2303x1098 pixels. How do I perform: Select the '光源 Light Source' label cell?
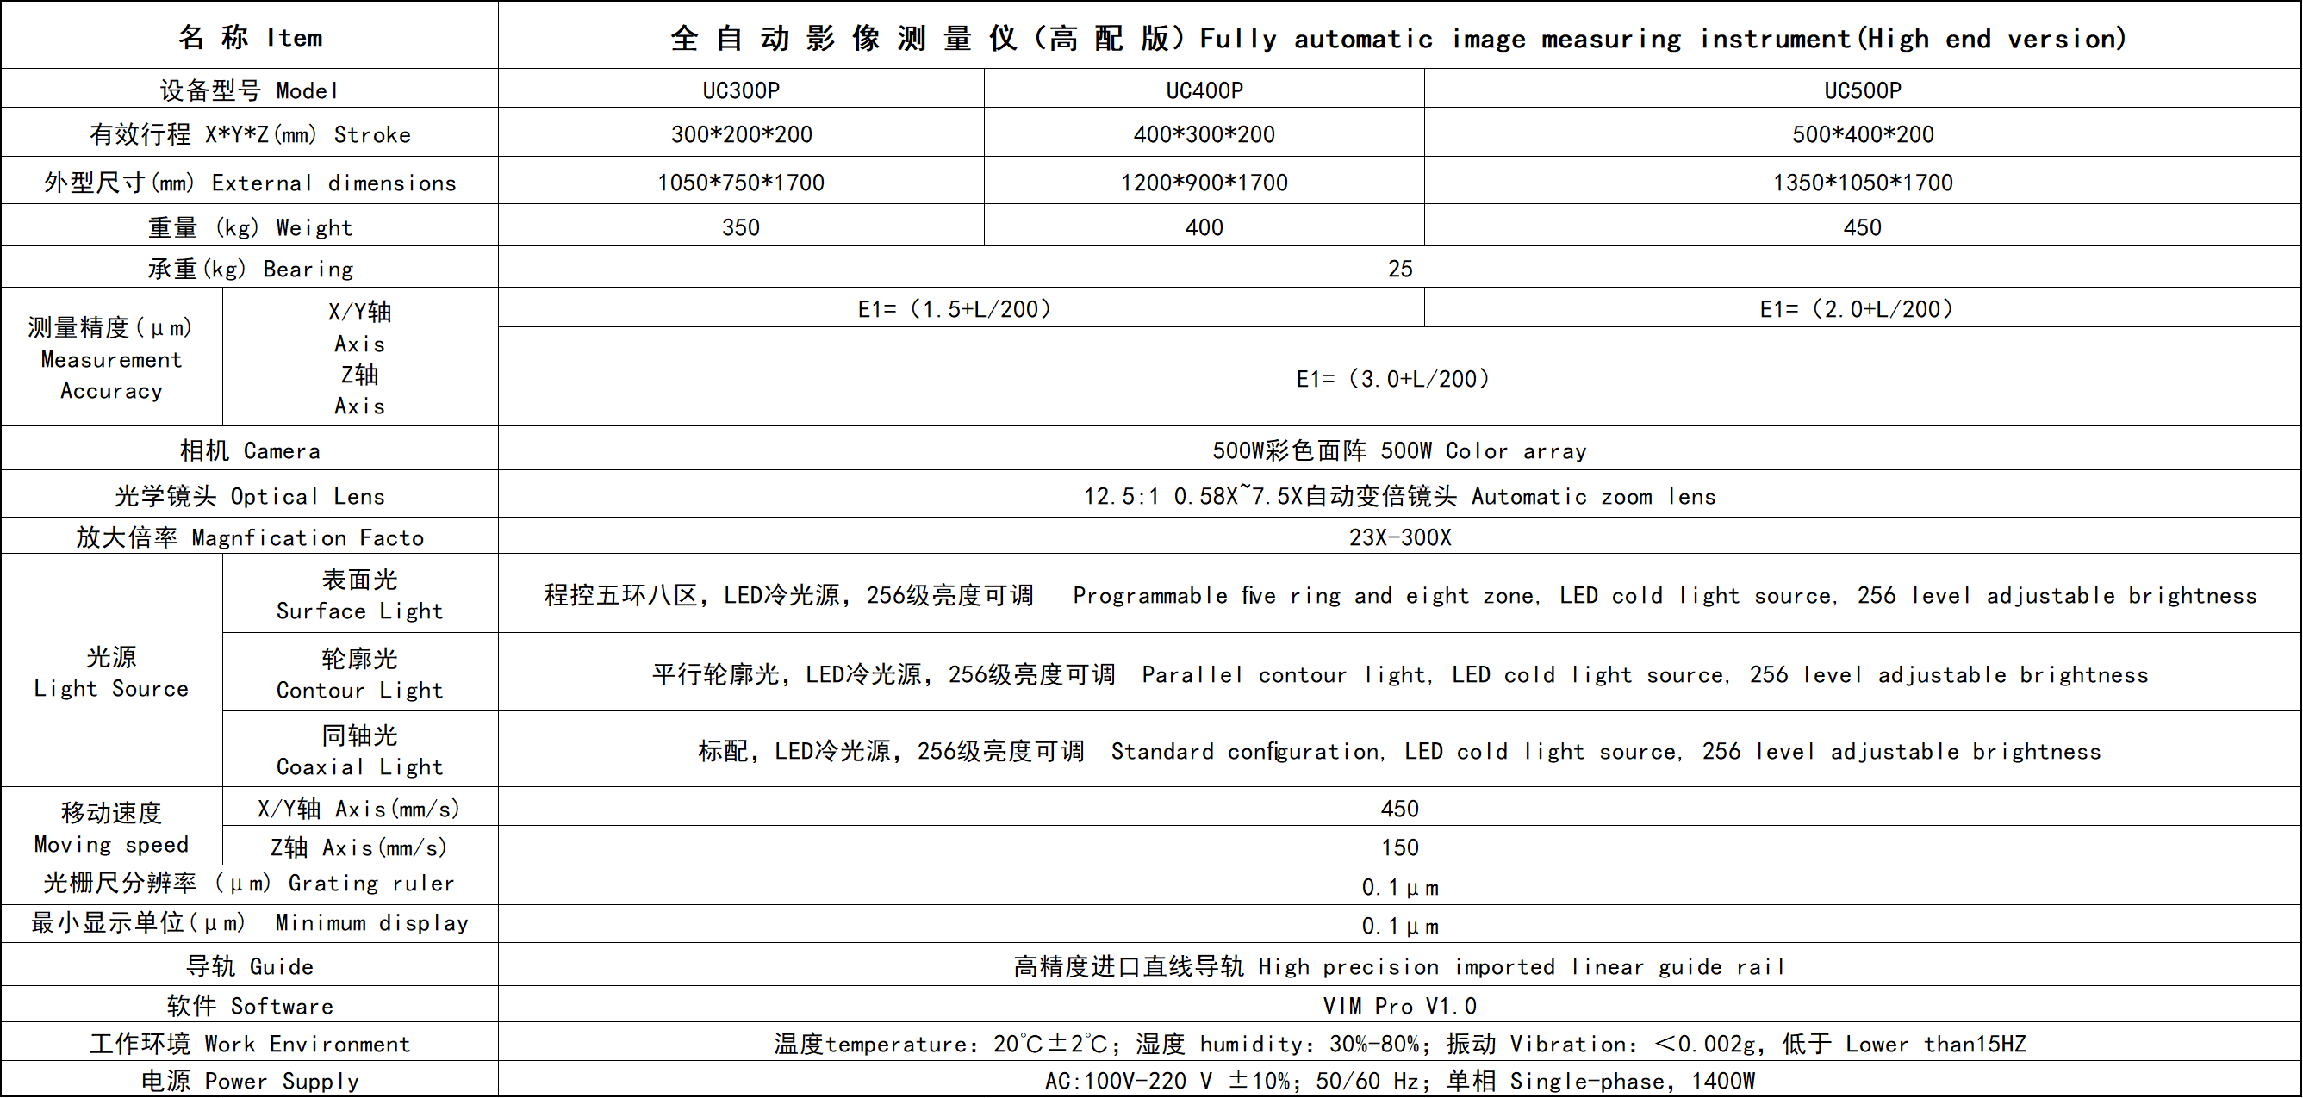111,672
